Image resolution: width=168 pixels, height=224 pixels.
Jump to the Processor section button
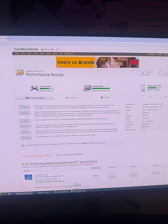click(x=25, y=113)
